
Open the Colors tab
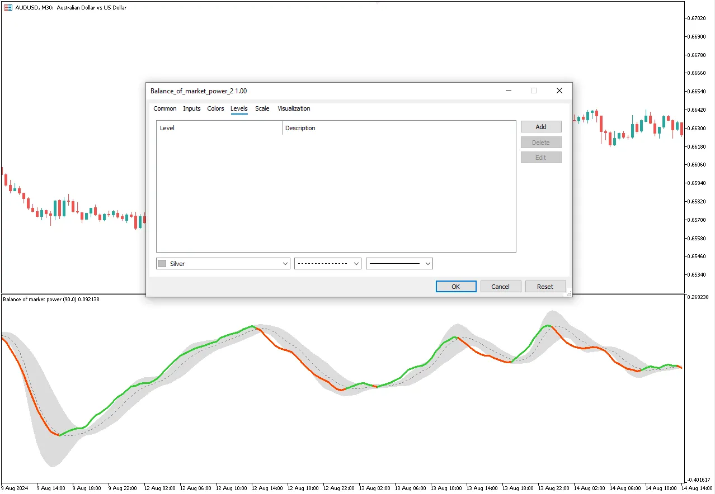point(215,108)
